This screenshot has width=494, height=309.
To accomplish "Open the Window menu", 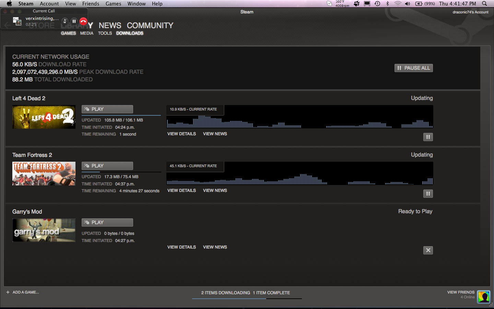I will coord(137,4).
